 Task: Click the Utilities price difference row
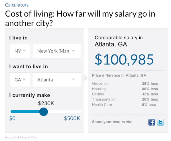[125, 94]
